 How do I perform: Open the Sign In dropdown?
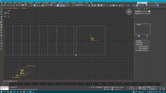142,3
